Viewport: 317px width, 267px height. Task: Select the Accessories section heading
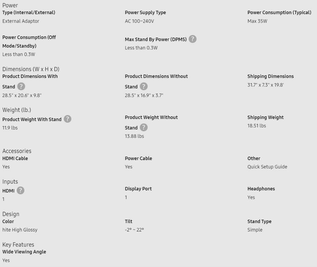click(x=17, y=151)
